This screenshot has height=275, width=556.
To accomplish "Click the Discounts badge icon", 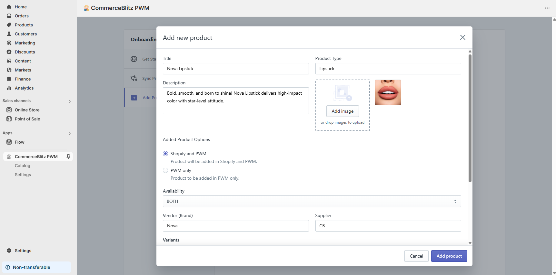I will (9, 52).
